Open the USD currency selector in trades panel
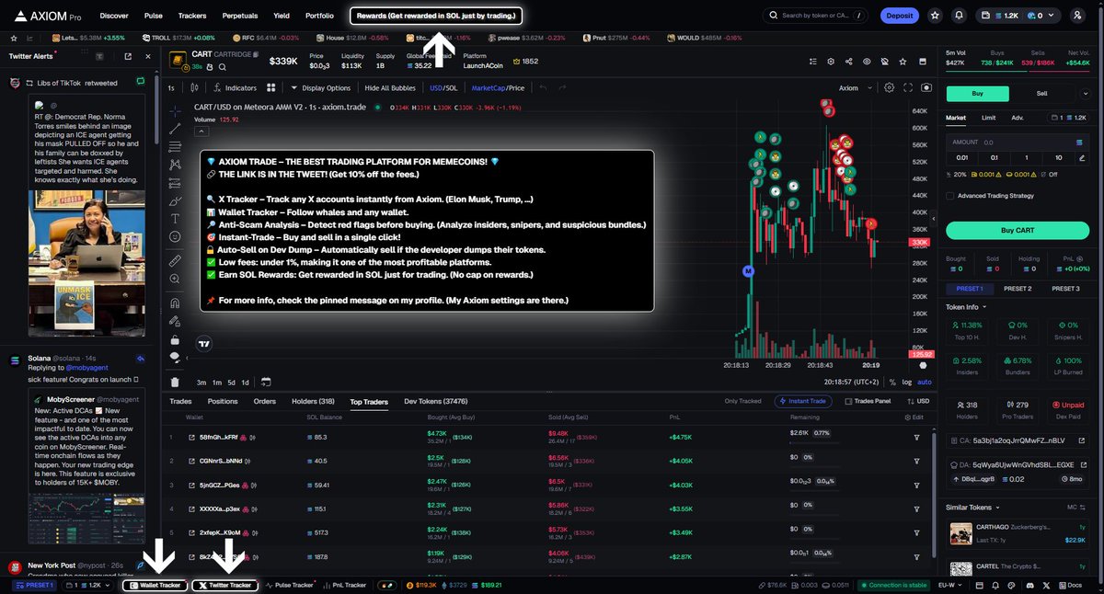Image resolution: width=1104 pixels, height=594 pixels. point(919,401)
